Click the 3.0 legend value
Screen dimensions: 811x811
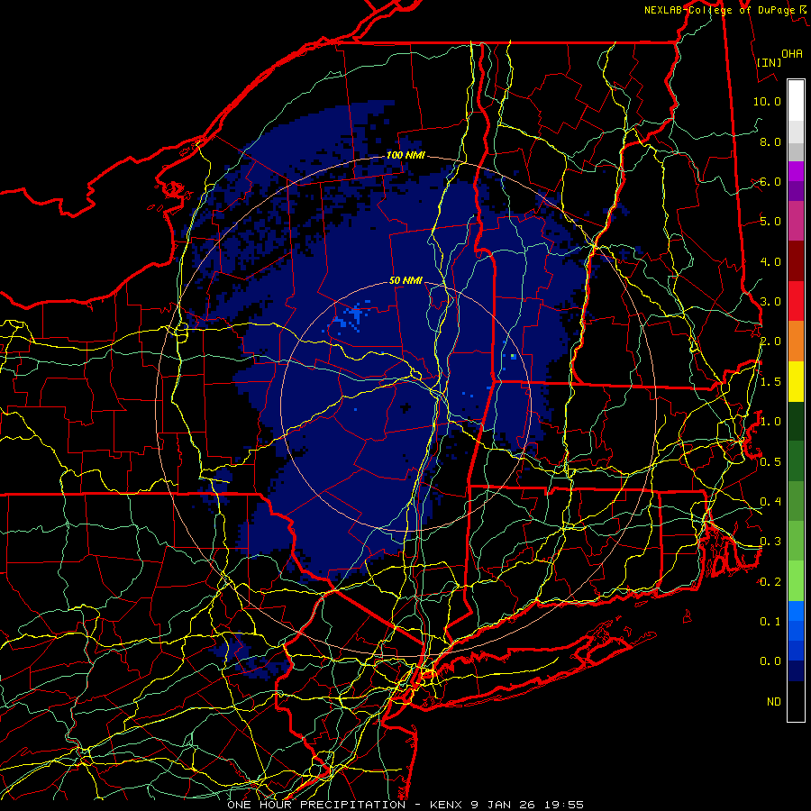pos(770,302)
